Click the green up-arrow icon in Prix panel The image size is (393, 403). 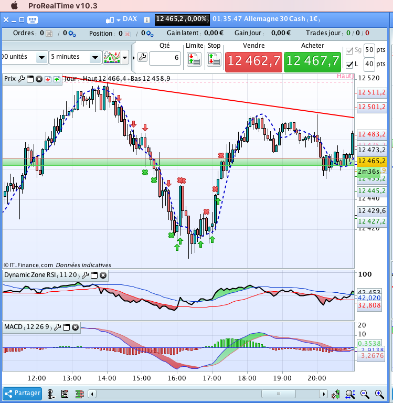coord(57,79)
